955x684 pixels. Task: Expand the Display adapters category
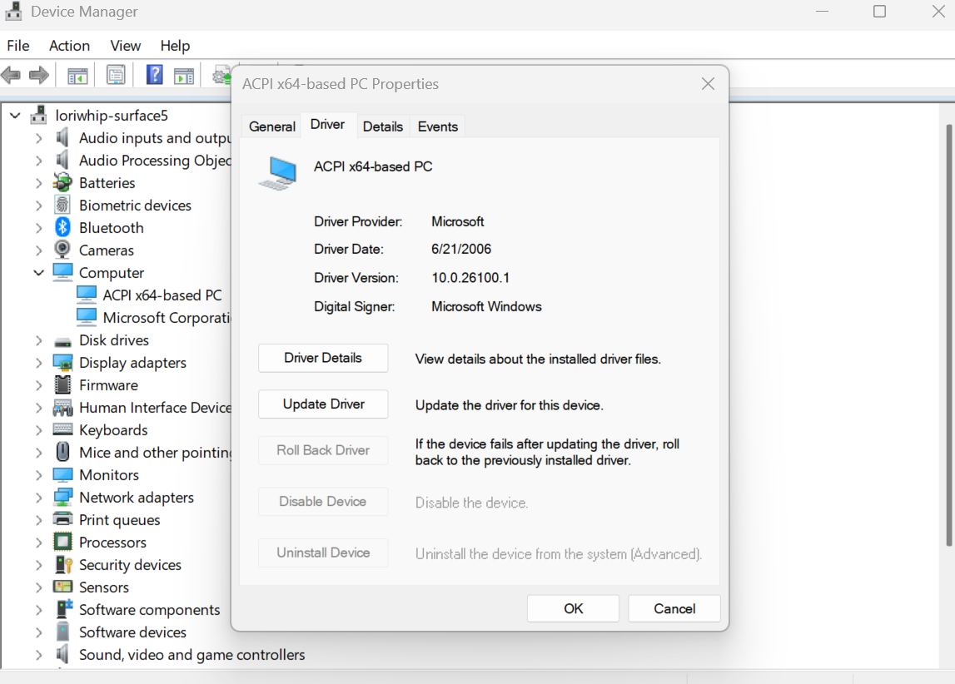click(39, 362)
